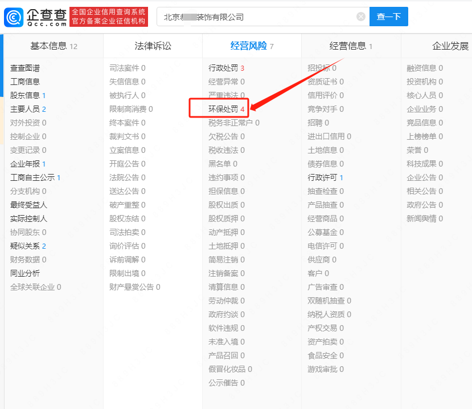The image size is (472, 409).
Task: Click 资质证书 0
Action: pyautogui.click(x=326, y=82)
